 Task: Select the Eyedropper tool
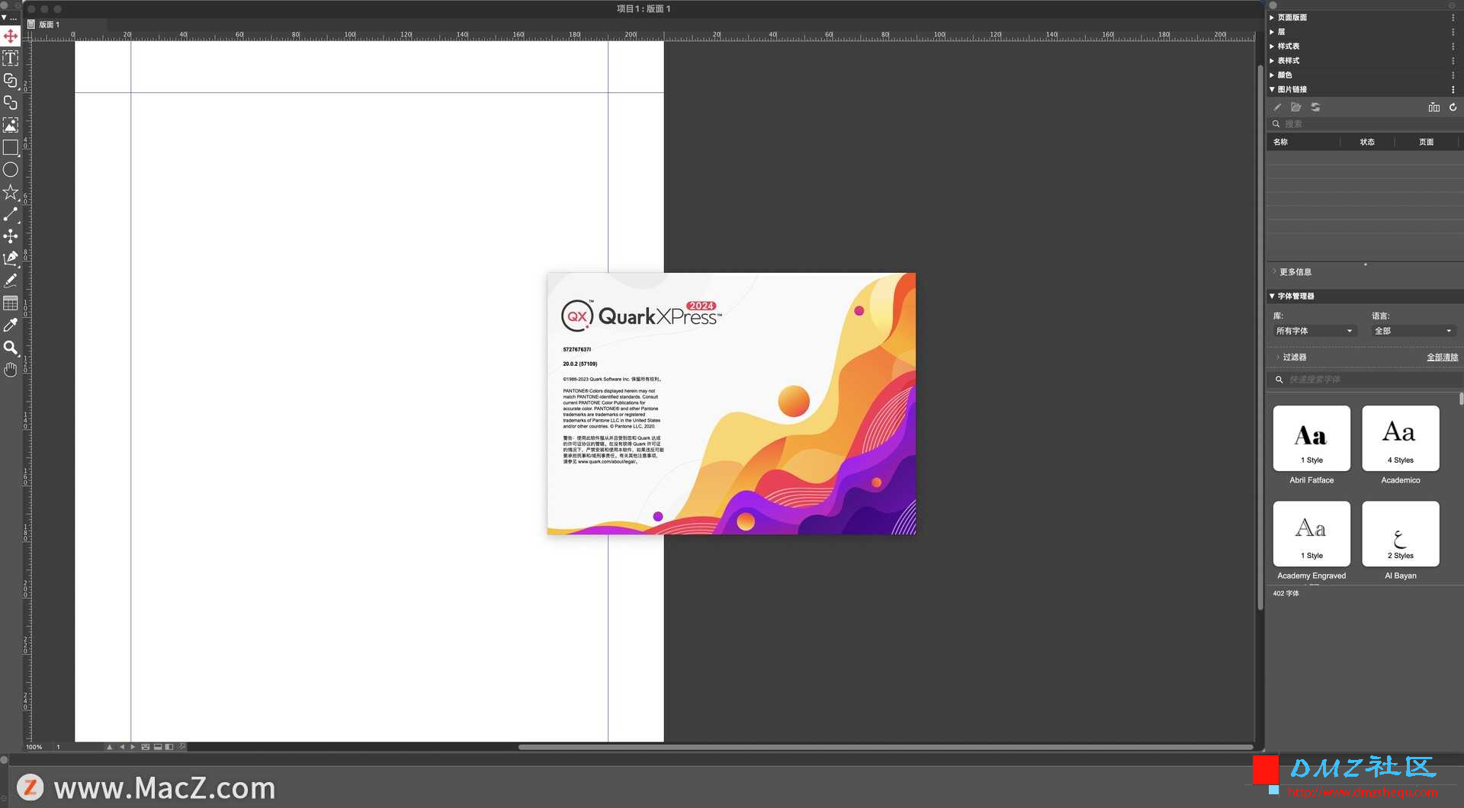coord(11,325)
